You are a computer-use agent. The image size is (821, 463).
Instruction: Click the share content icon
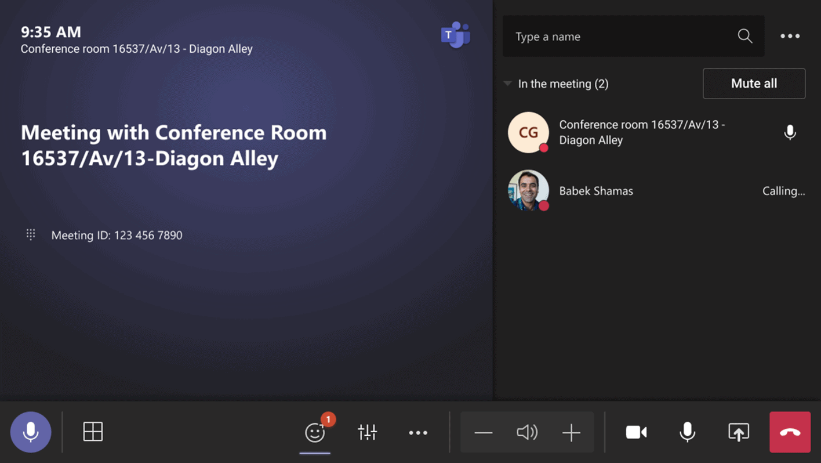739,432
